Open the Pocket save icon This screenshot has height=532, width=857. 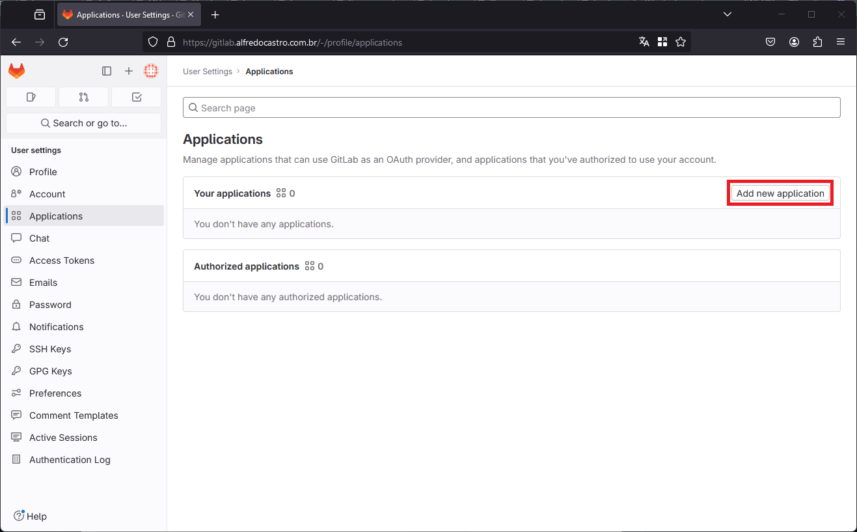(x=770, y=42)
